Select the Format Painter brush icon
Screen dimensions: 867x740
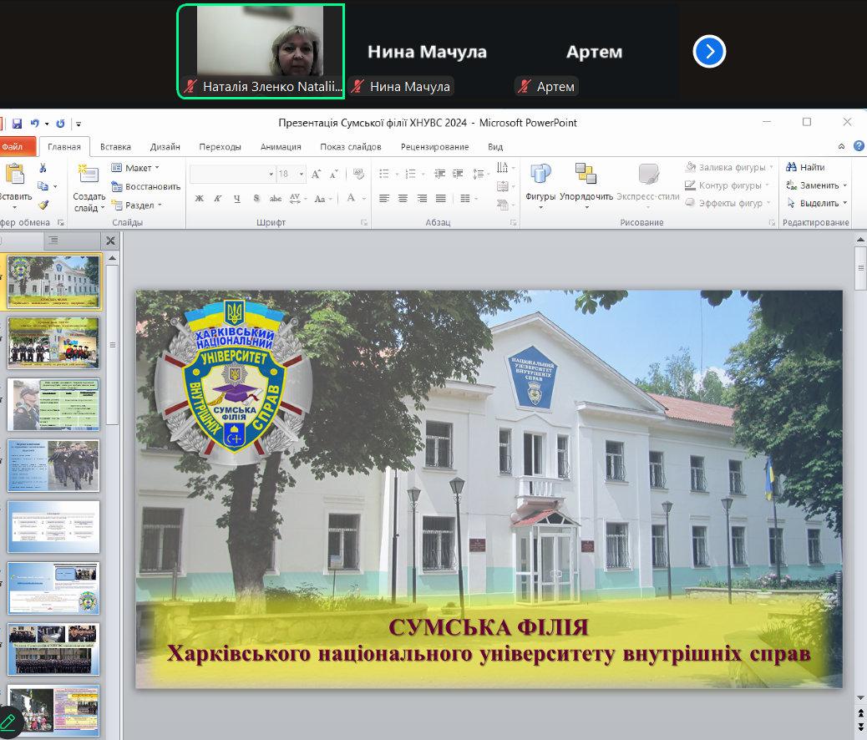43,204
